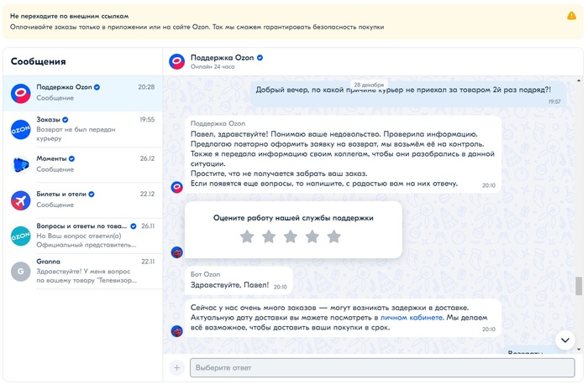Click the Ozon avatar in chat header

pos(177,61)
